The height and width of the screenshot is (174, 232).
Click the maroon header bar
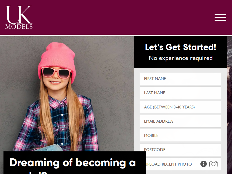pos(116,17)
